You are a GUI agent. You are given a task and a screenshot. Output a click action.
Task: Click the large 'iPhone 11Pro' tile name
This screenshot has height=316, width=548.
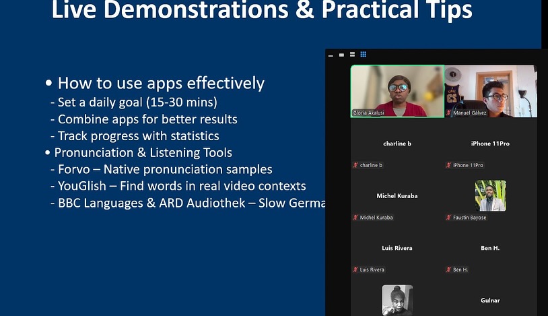[490, 144]
